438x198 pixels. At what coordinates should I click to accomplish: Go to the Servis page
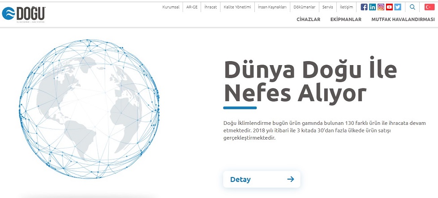328,7
